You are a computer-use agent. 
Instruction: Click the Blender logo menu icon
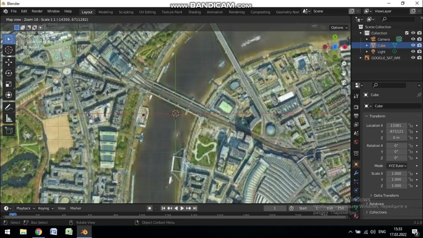pyautogui.click(x=5, y=11)
